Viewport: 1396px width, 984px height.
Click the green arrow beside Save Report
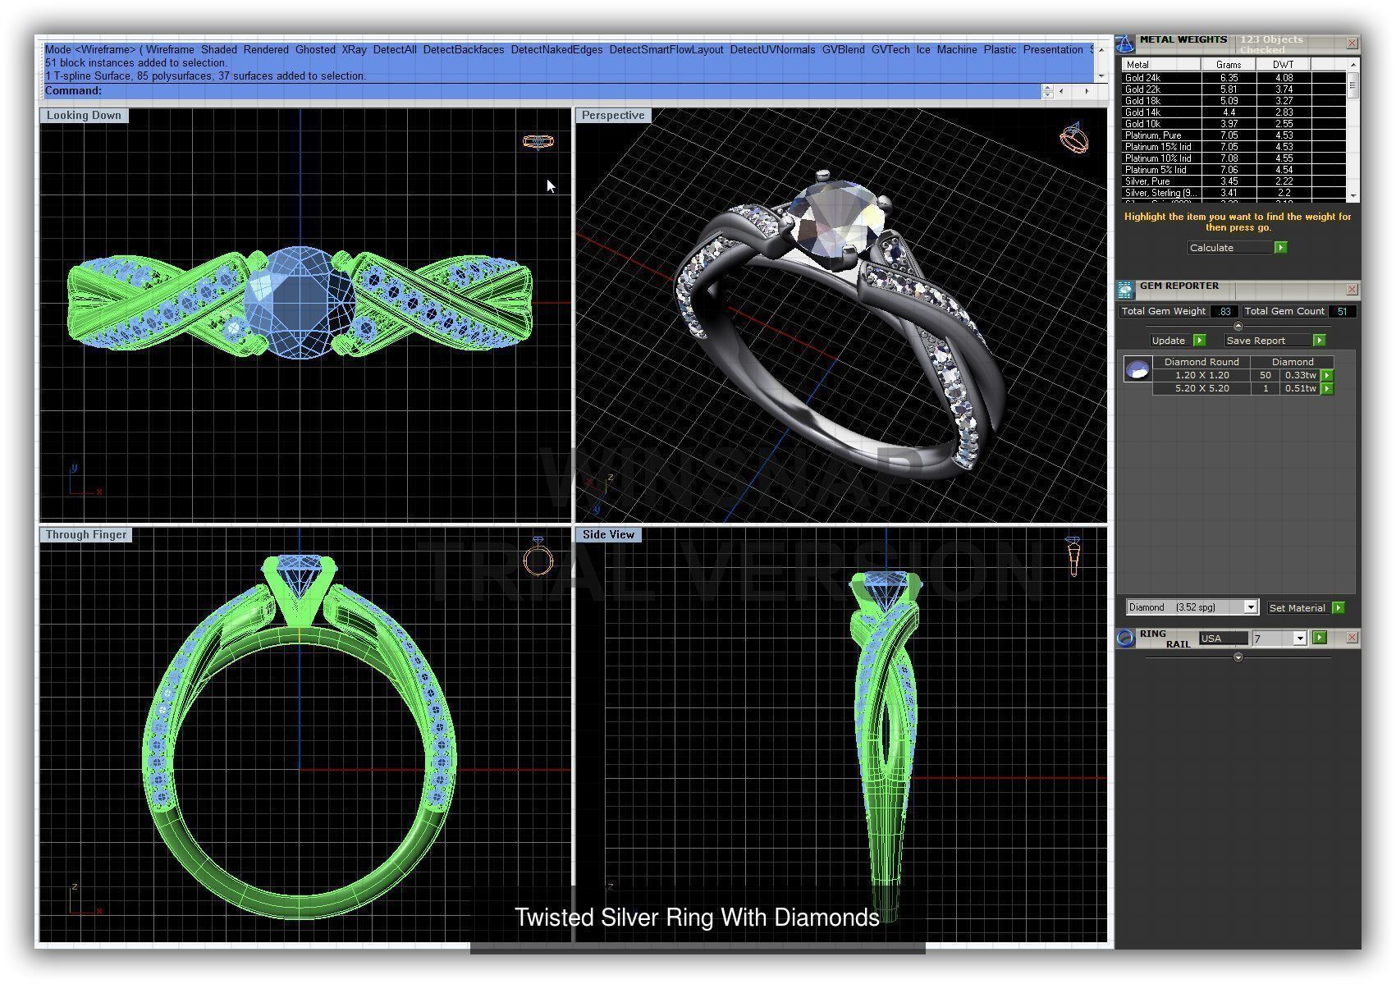point(1319,340)
